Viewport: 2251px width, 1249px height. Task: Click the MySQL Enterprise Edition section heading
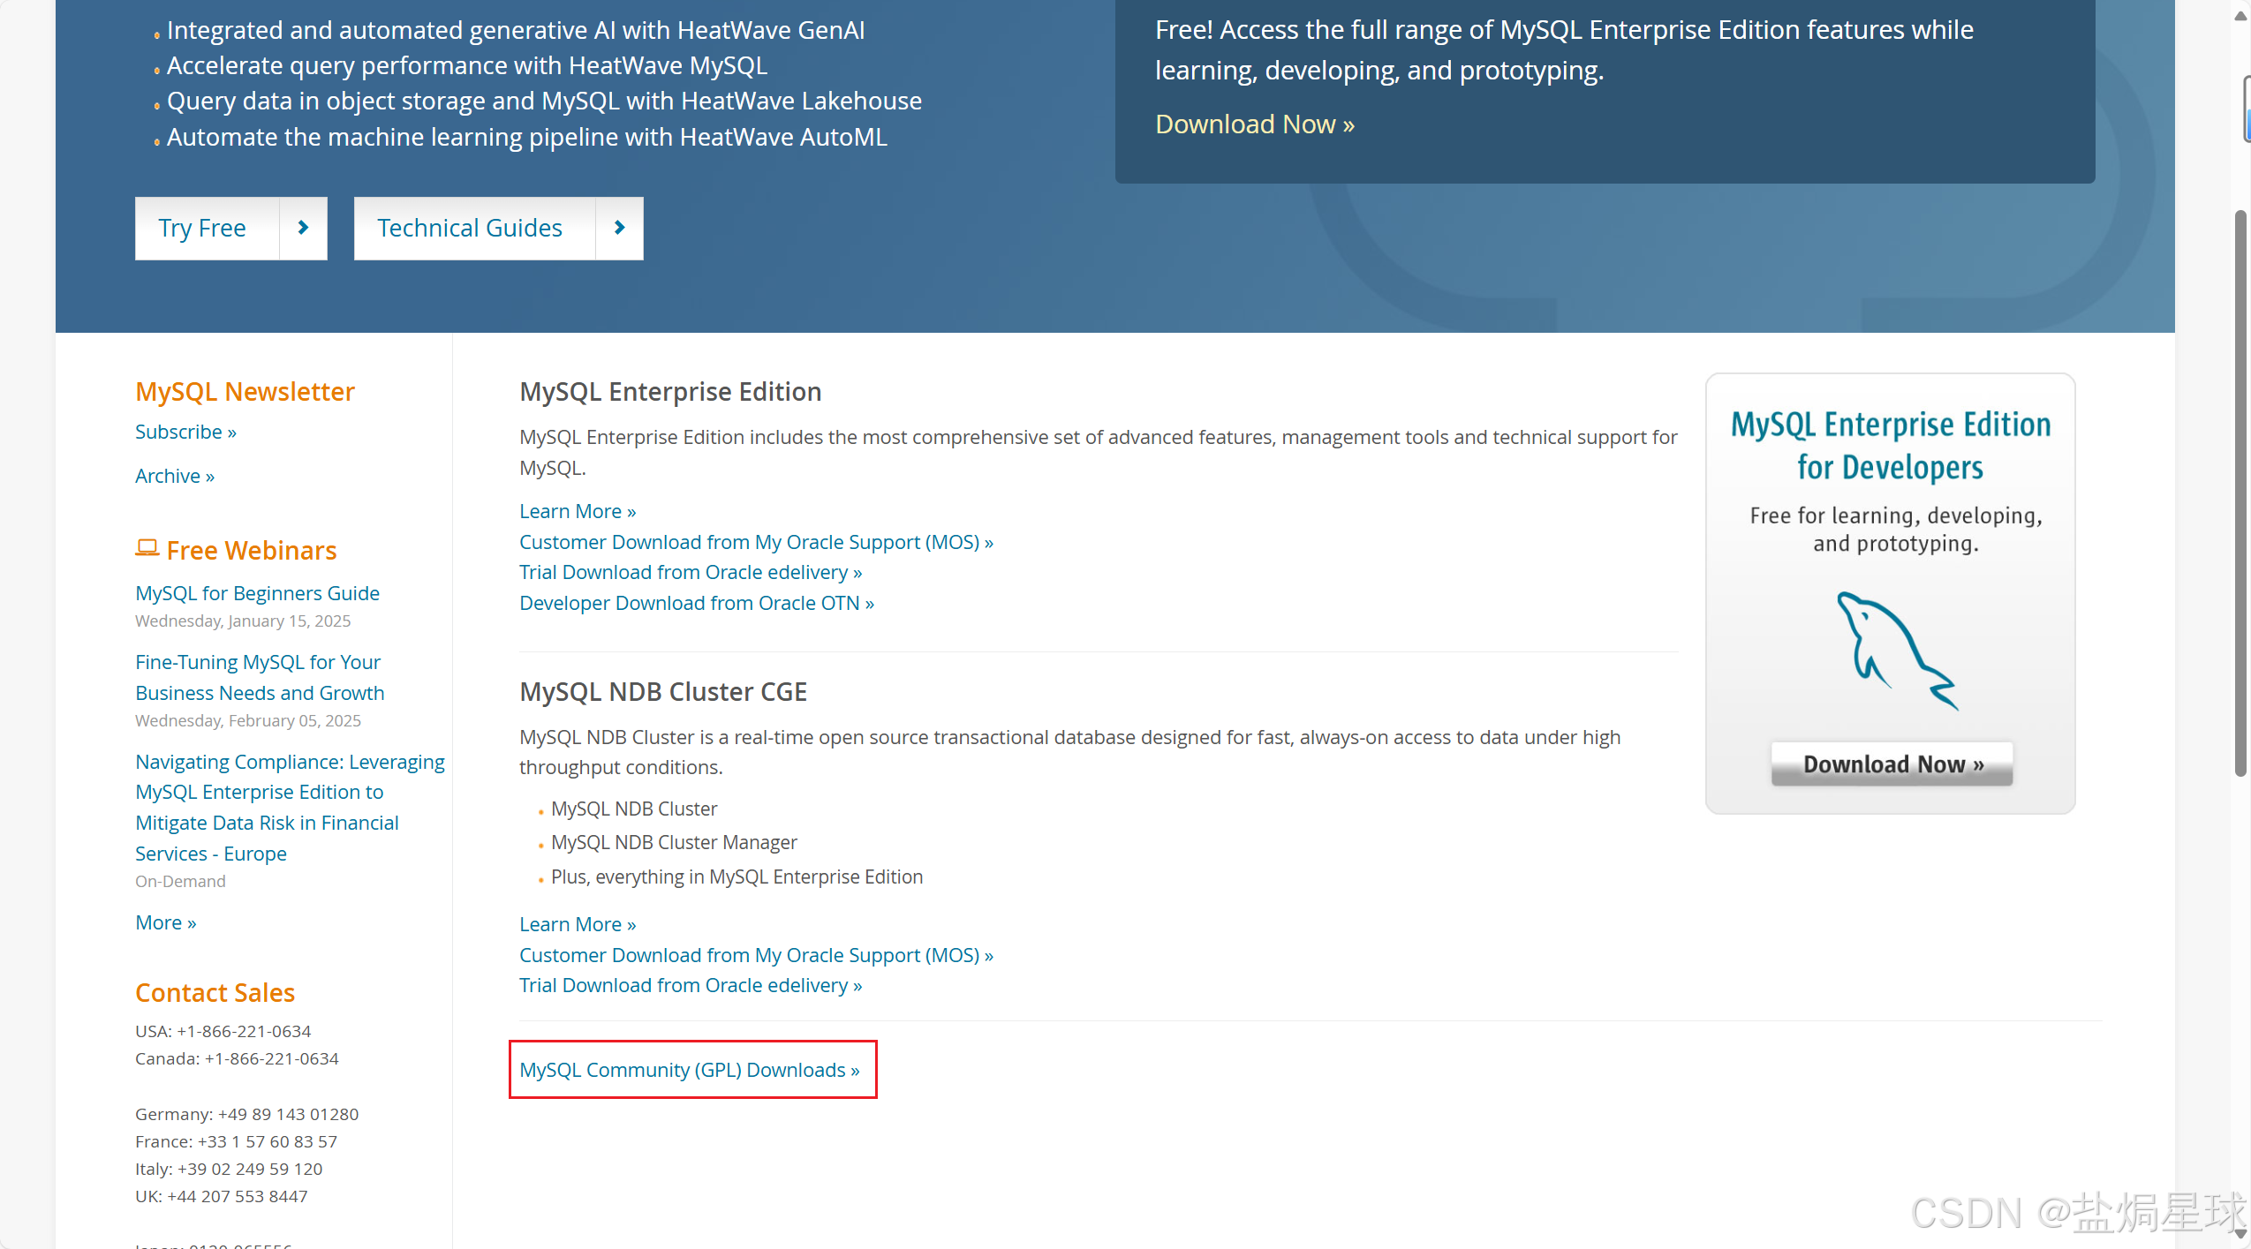[x=670, y=391]
